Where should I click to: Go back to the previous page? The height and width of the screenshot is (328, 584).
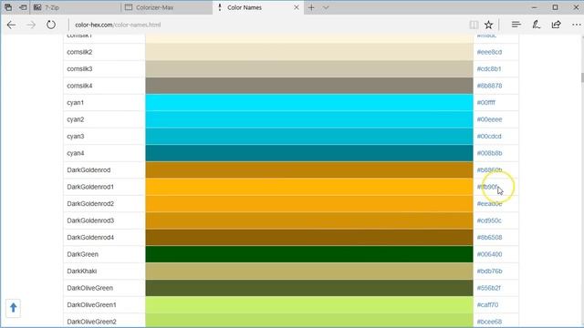point(11,25)
